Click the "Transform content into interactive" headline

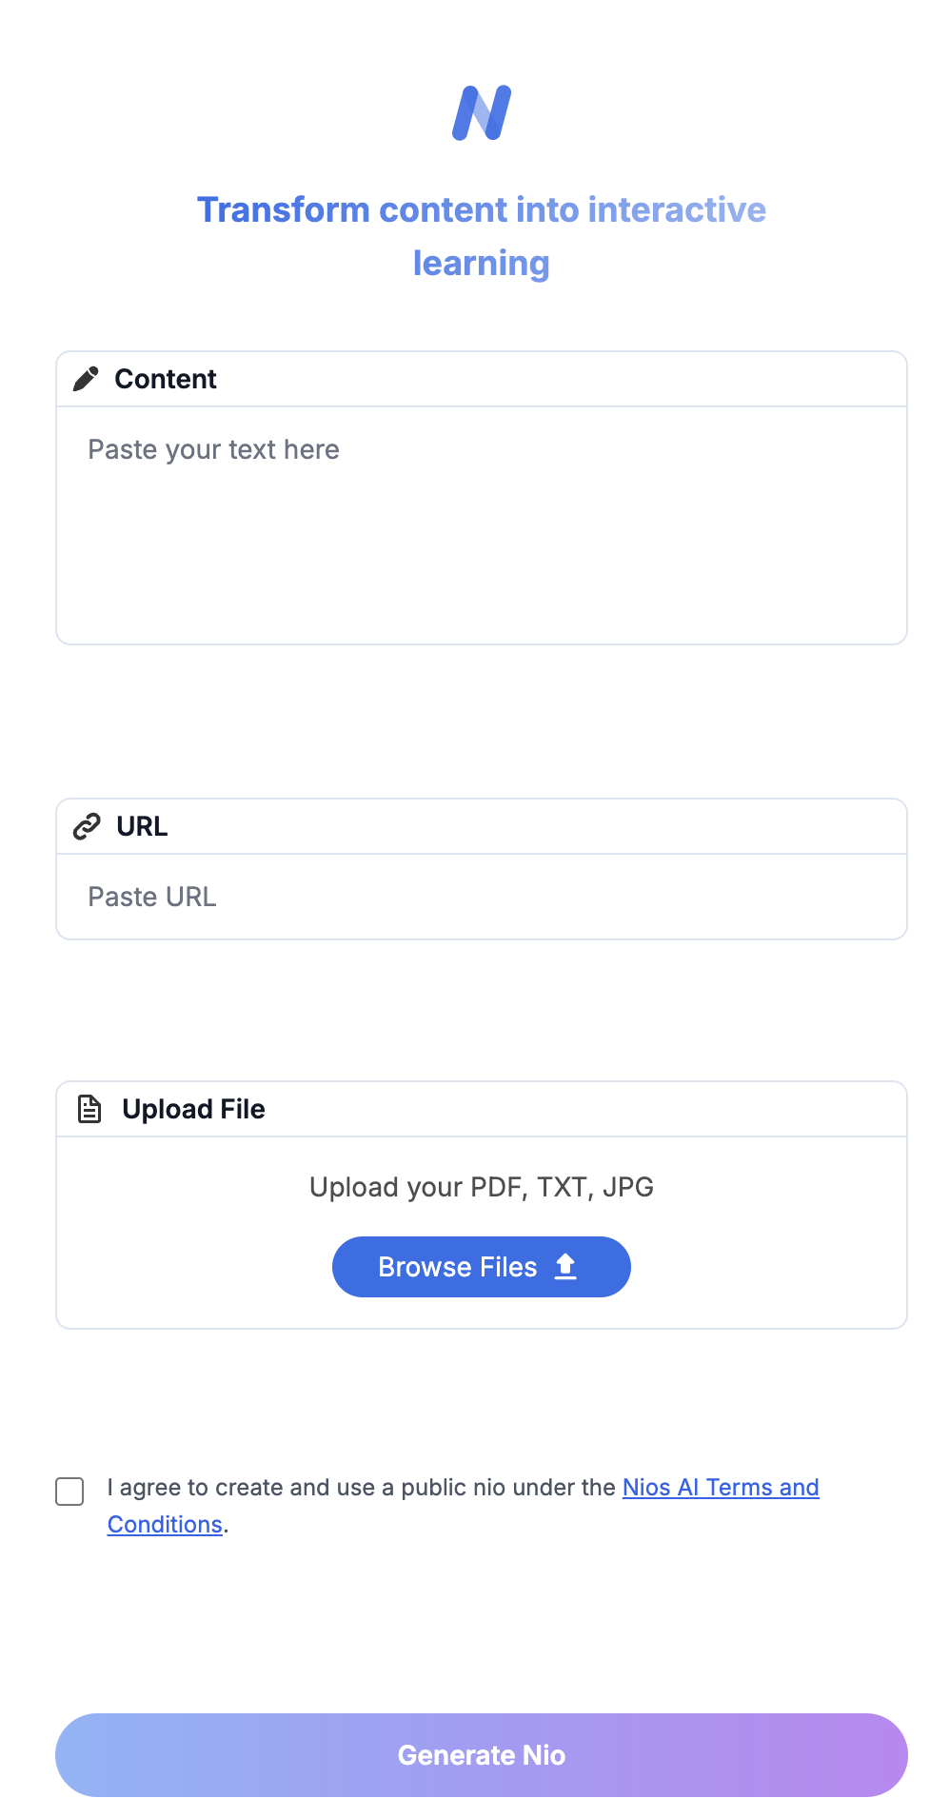482,209
